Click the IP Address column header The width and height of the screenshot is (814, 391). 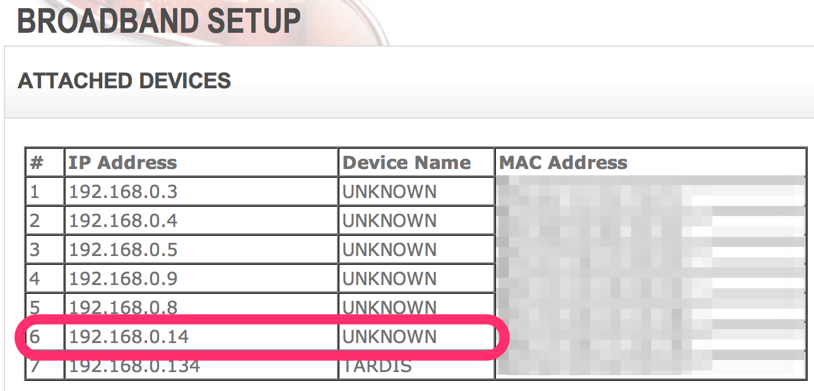122,163
